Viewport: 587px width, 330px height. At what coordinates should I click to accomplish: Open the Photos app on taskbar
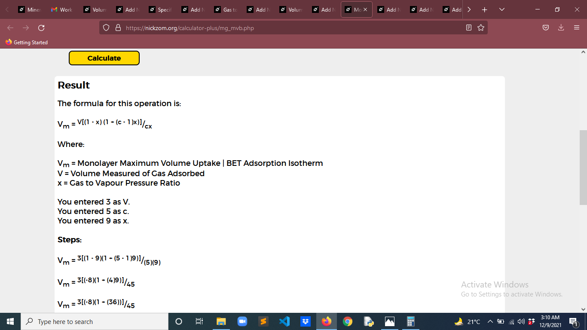click(390, 321)
